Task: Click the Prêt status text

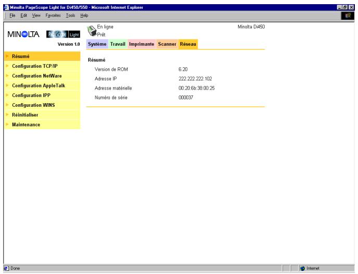Action: [101, 35]
